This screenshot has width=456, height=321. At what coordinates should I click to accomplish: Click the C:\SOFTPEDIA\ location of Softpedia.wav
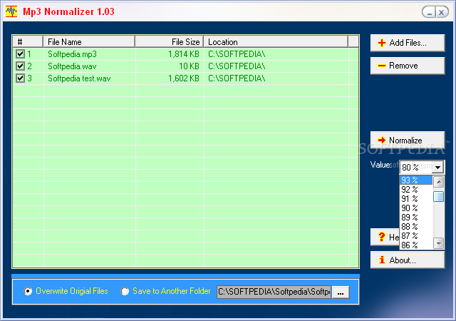pos(237,66)
